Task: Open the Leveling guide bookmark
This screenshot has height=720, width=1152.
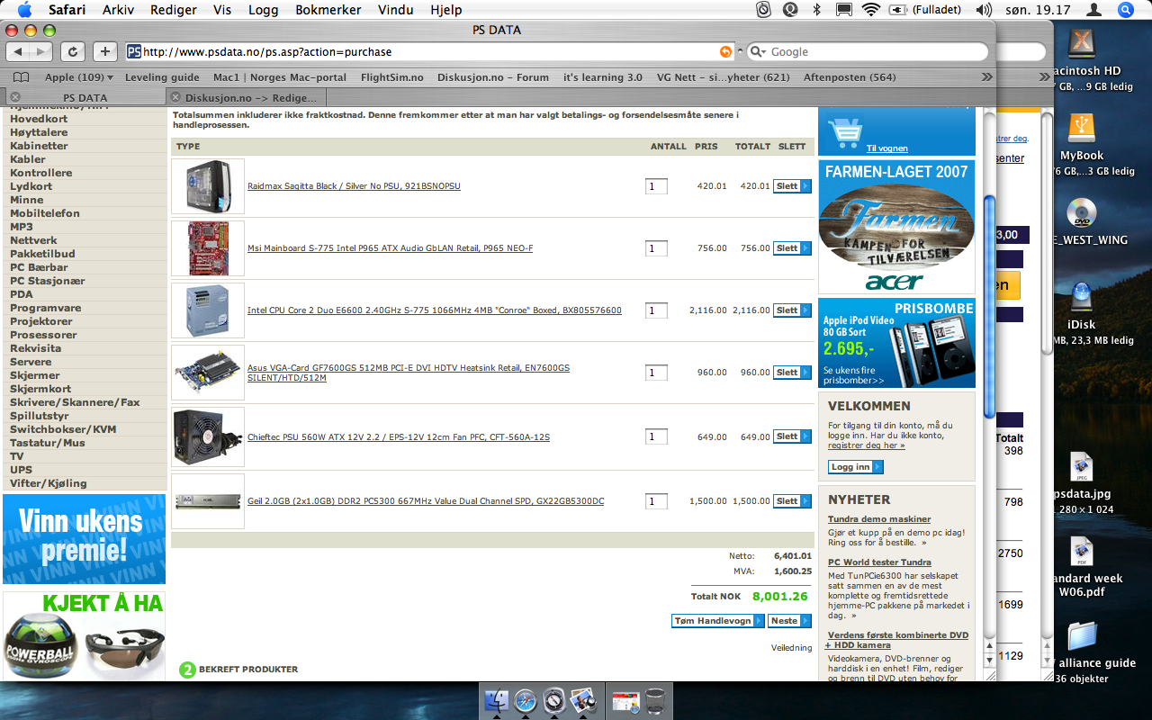Action: 162,77
